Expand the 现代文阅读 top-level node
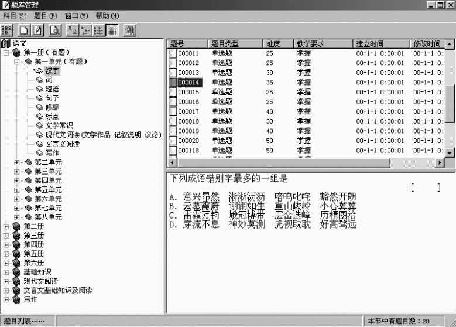The height and width of the screenshot is (327, 456). [6, 281]
